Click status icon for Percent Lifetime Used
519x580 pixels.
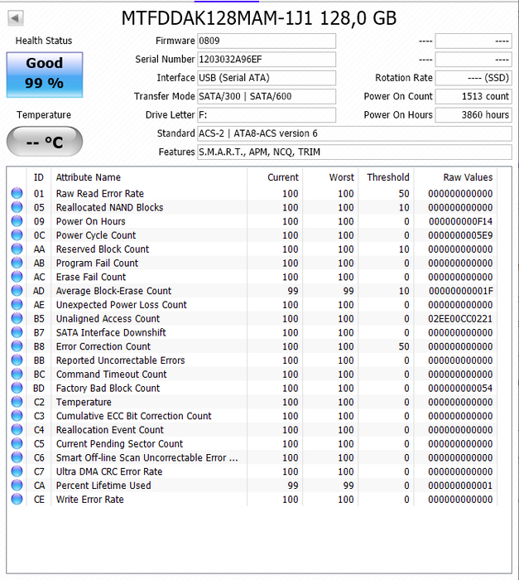17,486
